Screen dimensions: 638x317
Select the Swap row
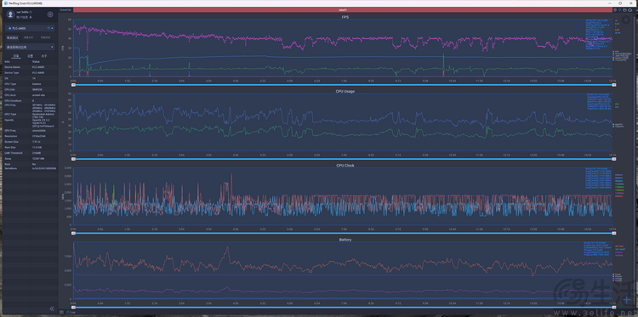(x=30, y=158)
